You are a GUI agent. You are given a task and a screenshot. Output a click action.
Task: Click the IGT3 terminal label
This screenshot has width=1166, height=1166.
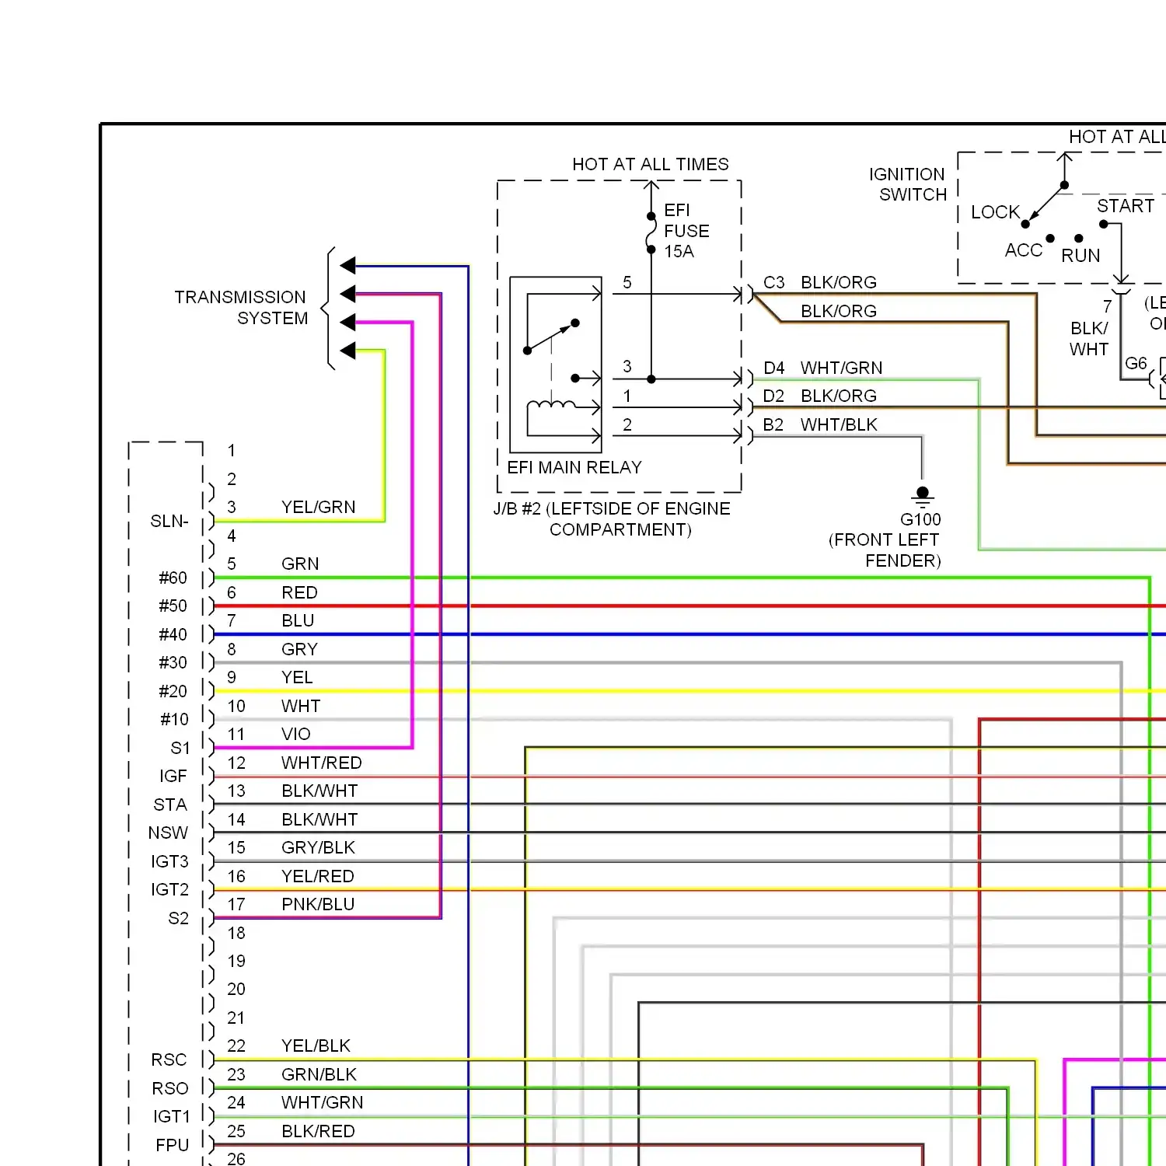[169, 861]
